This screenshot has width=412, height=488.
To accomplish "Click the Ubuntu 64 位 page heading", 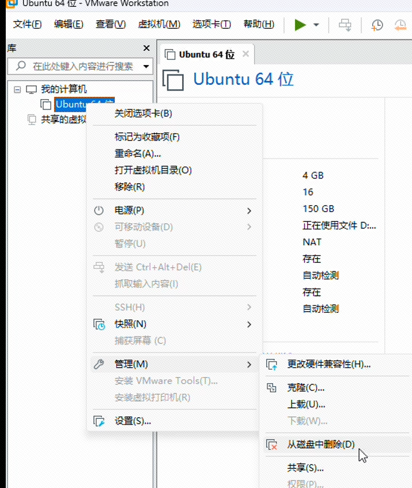I will coord(243,79).
